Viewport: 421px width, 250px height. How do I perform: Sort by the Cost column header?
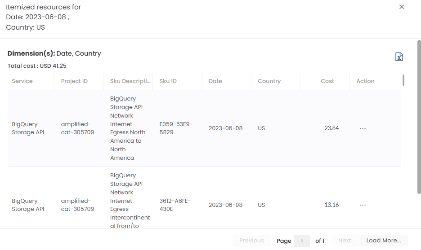[327, 81]
